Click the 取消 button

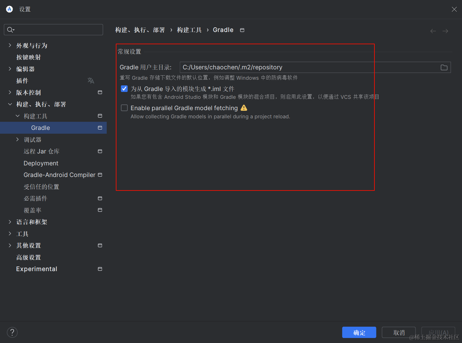click(399, 332)
